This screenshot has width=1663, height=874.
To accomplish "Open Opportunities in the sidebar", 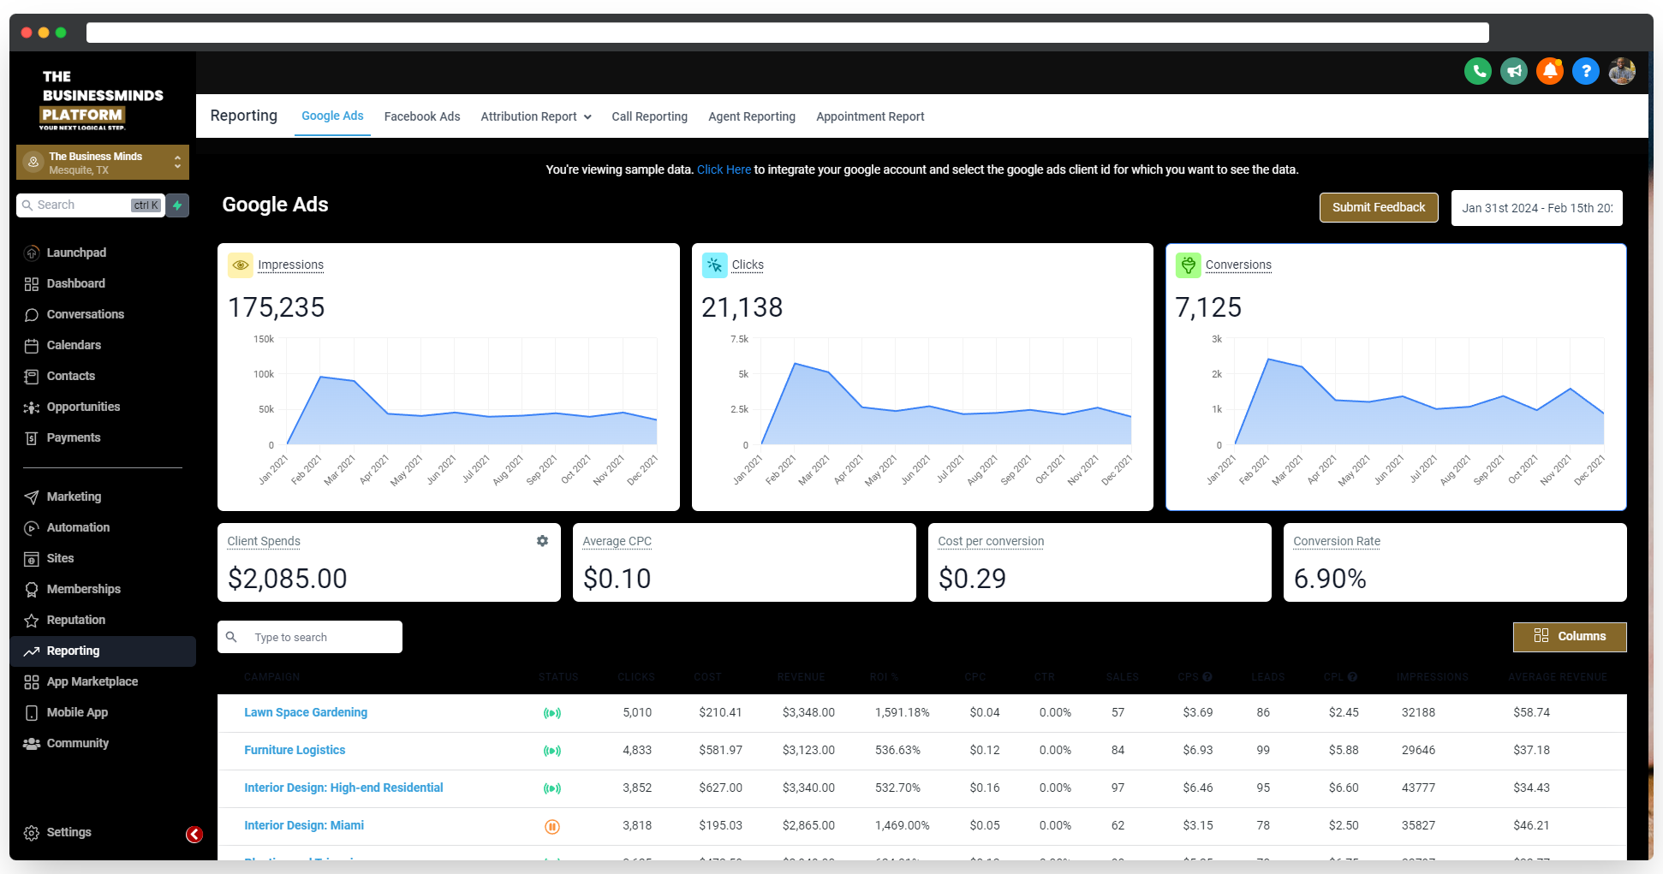I will [83, 407].
